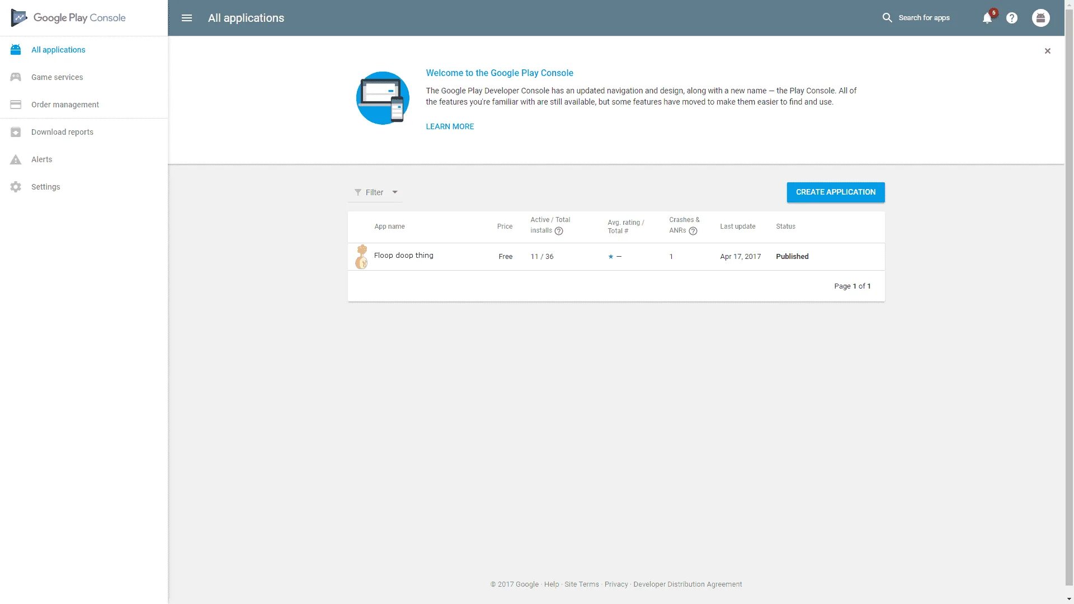Open Developer Distribution Agreement link
This screenshot has height=604, width=1074.
[687, 583]
